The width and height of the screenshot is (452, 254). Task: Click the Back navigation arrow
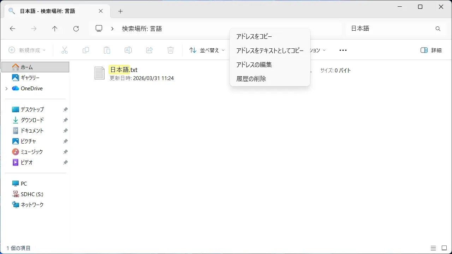tap(12, 29)
